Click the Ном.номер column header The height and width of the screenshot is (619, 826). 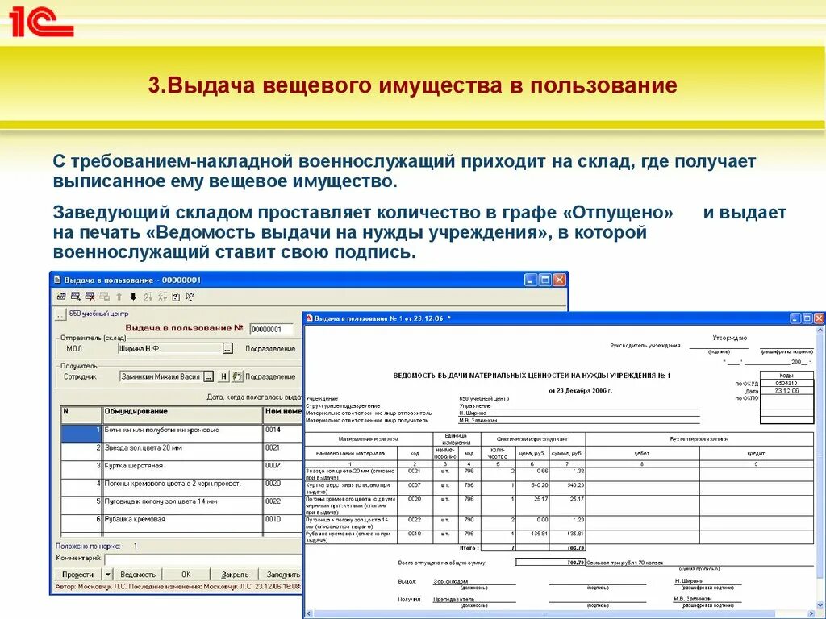point(283,415)
